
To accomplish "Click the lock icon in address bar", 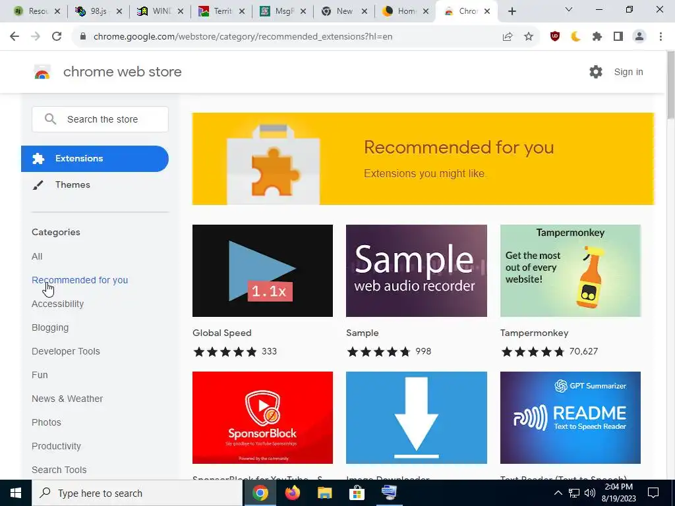I will (x=83, y=37).
